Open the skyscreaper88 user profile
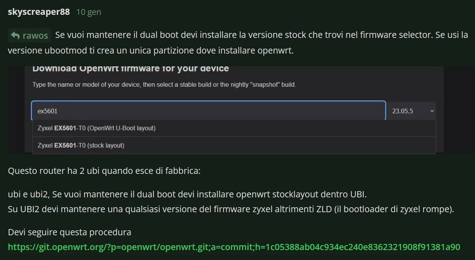The image size is (475, 260). (x=39, y=12)
